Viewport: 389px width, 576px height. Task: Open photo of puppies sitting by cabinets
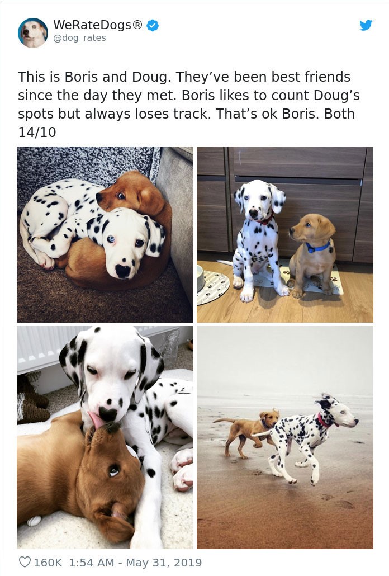click(x=285, y=234)
